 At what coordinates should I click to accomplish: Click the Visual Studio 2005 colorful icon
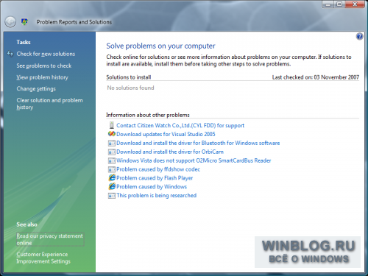click(112, 134)
